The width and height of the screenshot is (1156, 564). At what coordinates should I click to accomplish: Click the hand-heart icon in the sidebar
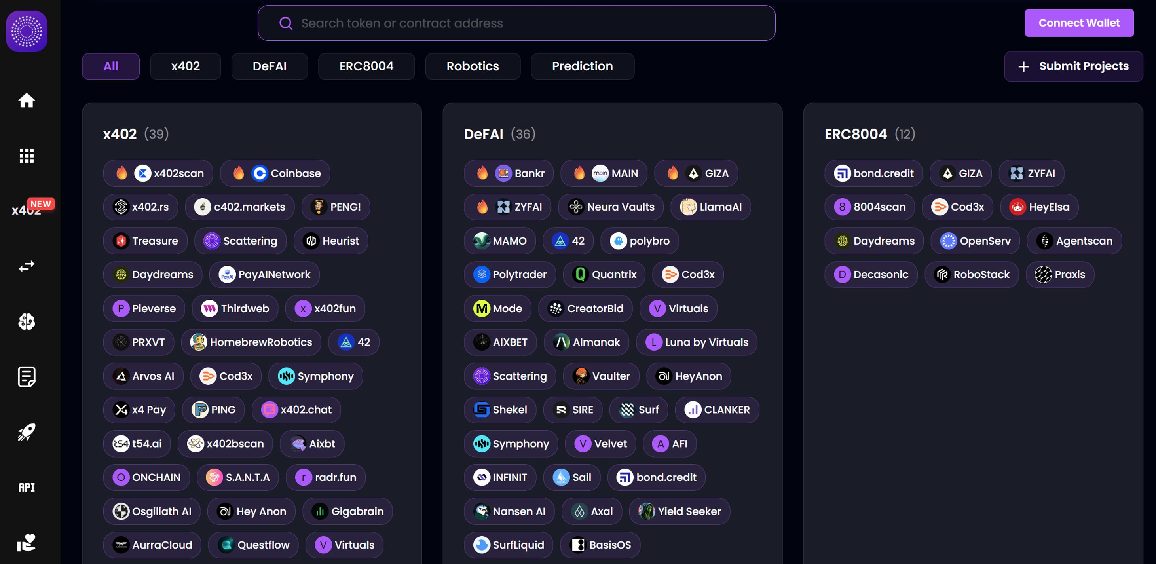(x=27, y=543)
